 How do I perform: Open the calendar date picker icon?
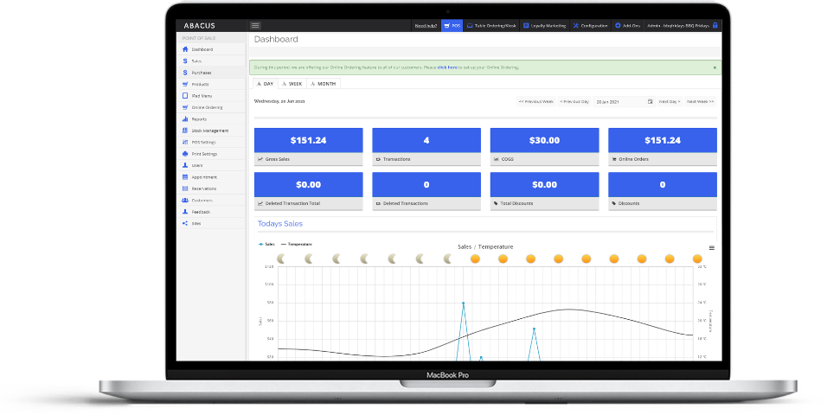pyautogui.click(x=651, y=101)
